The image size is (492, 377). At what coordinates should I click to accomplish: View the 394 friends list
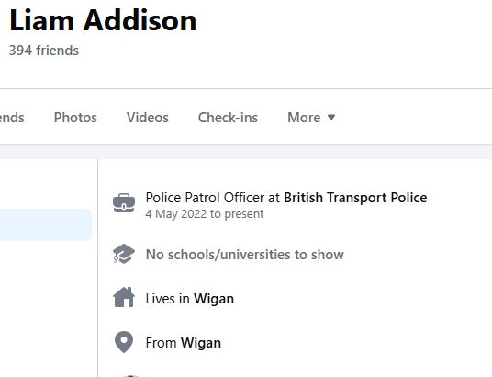coord(44,51)
